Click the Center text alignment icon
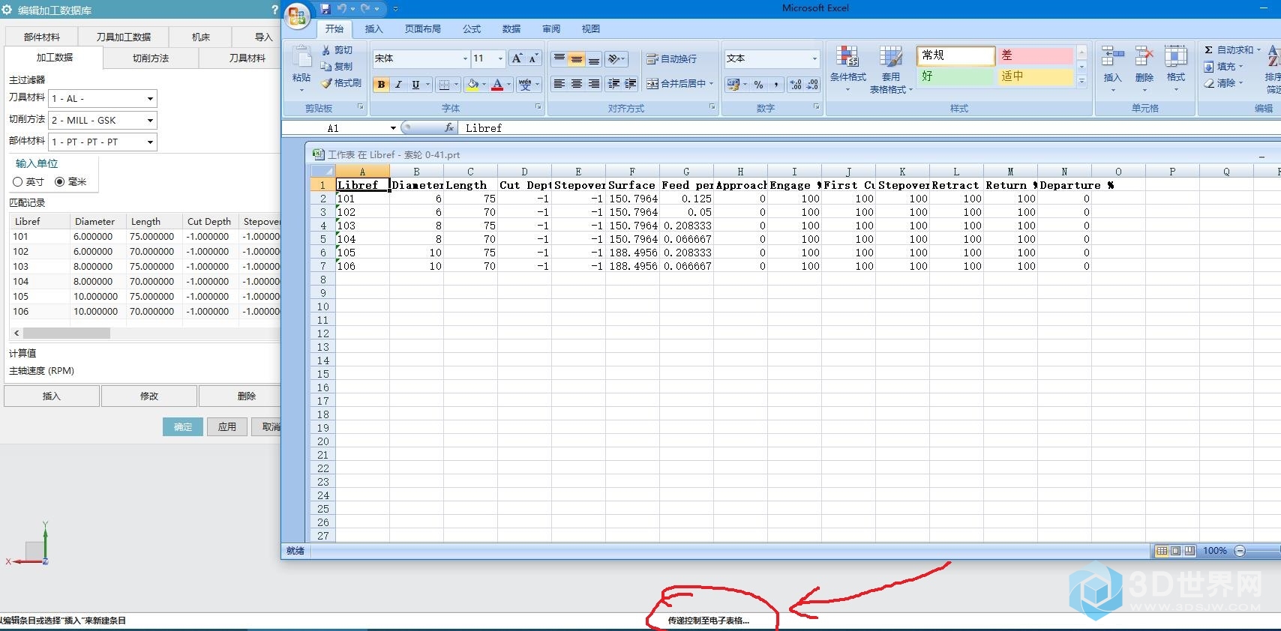The width and height of the screenshot is (1281, 631). pos(577,84)
